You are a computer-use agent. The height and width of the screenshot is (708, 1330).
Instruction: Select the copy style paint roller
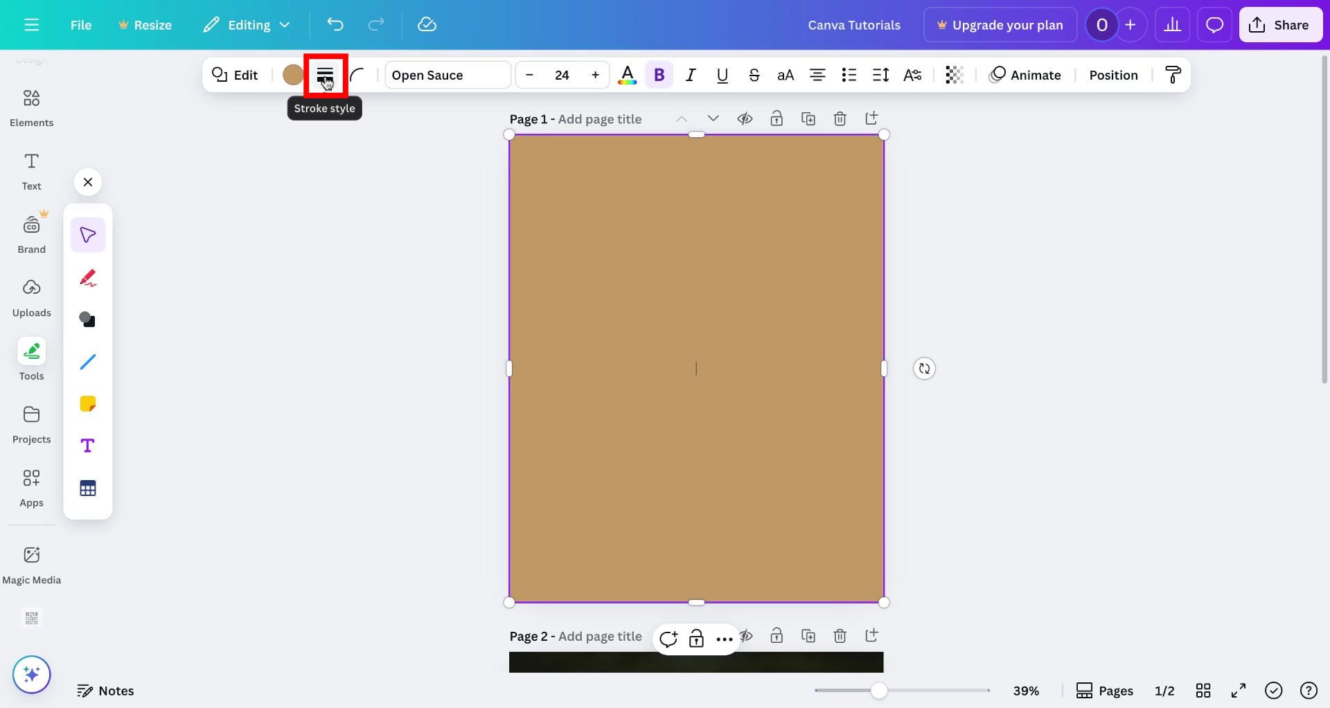1173,75
